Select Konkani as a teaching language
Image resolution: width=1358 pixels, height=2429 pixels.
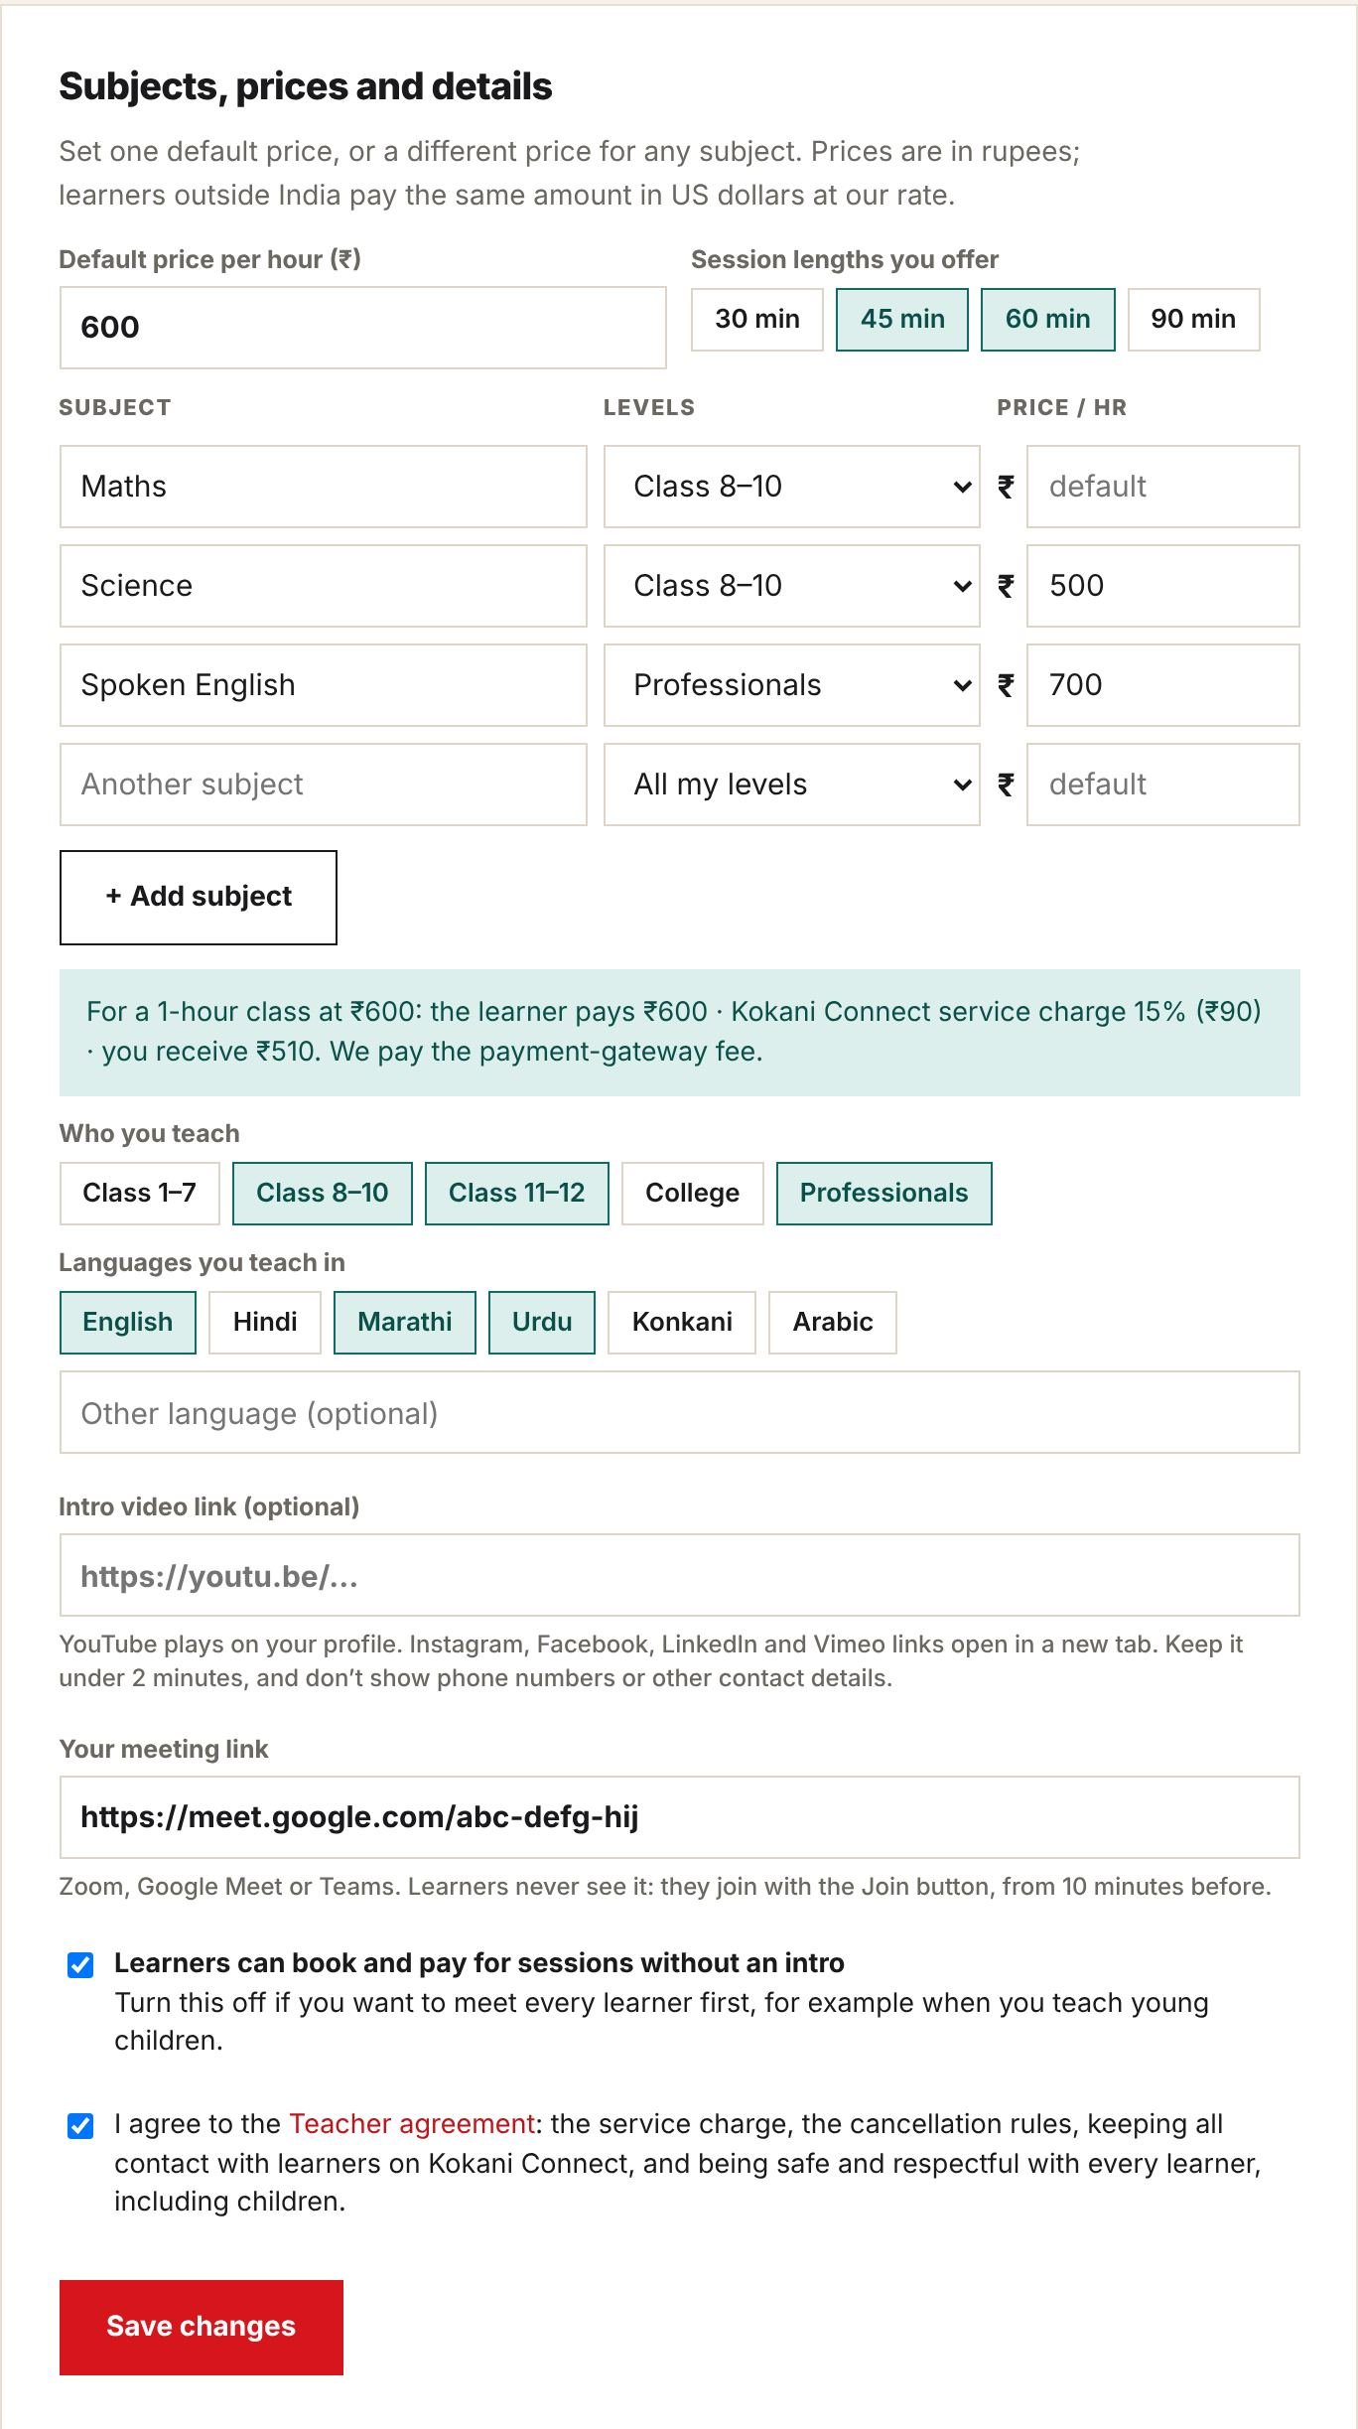tap(682, 1323)
